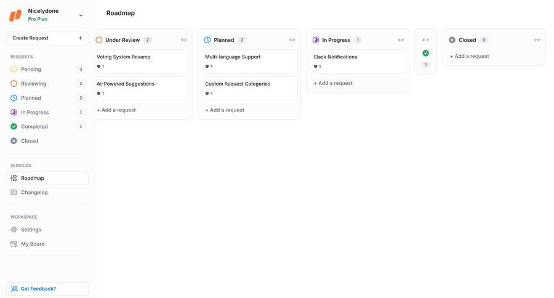554x298 pixels.
Task: Click the green Completed checkmark icon
Action: click(425, 53)
